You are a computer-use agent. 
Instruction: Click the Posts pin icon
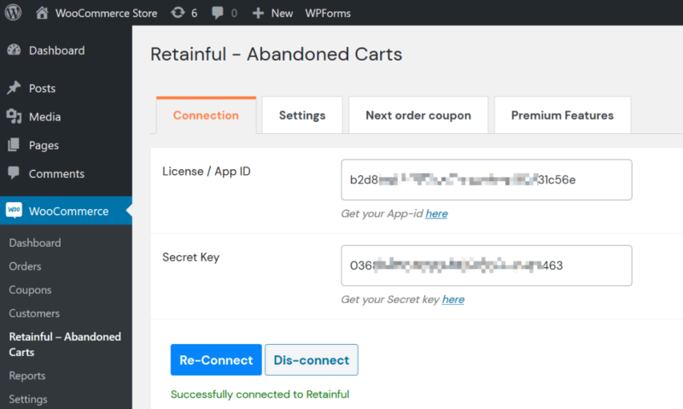pyautogui.click(x=14, y=88)
